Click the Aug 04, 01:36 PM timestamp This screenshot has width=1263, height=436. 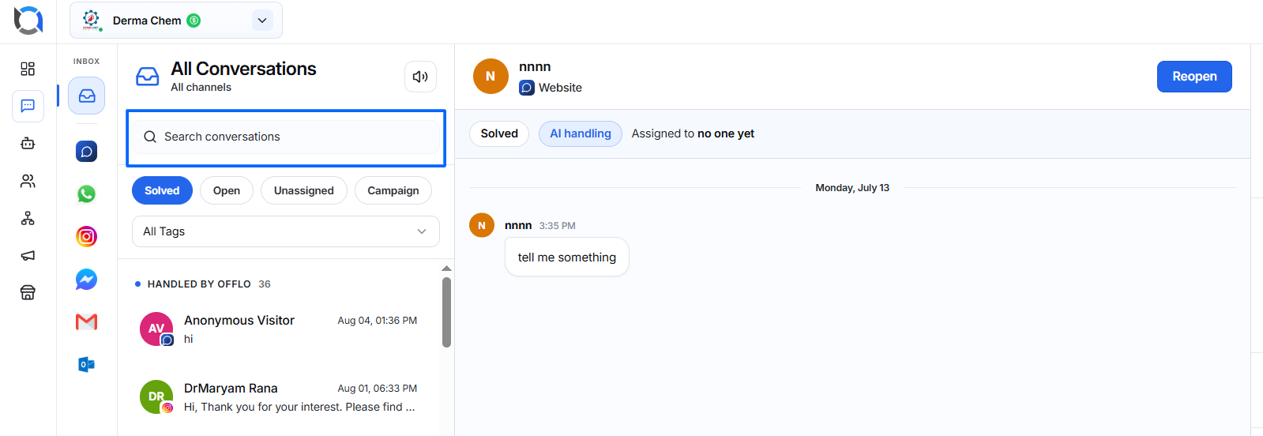coord(378,321)
